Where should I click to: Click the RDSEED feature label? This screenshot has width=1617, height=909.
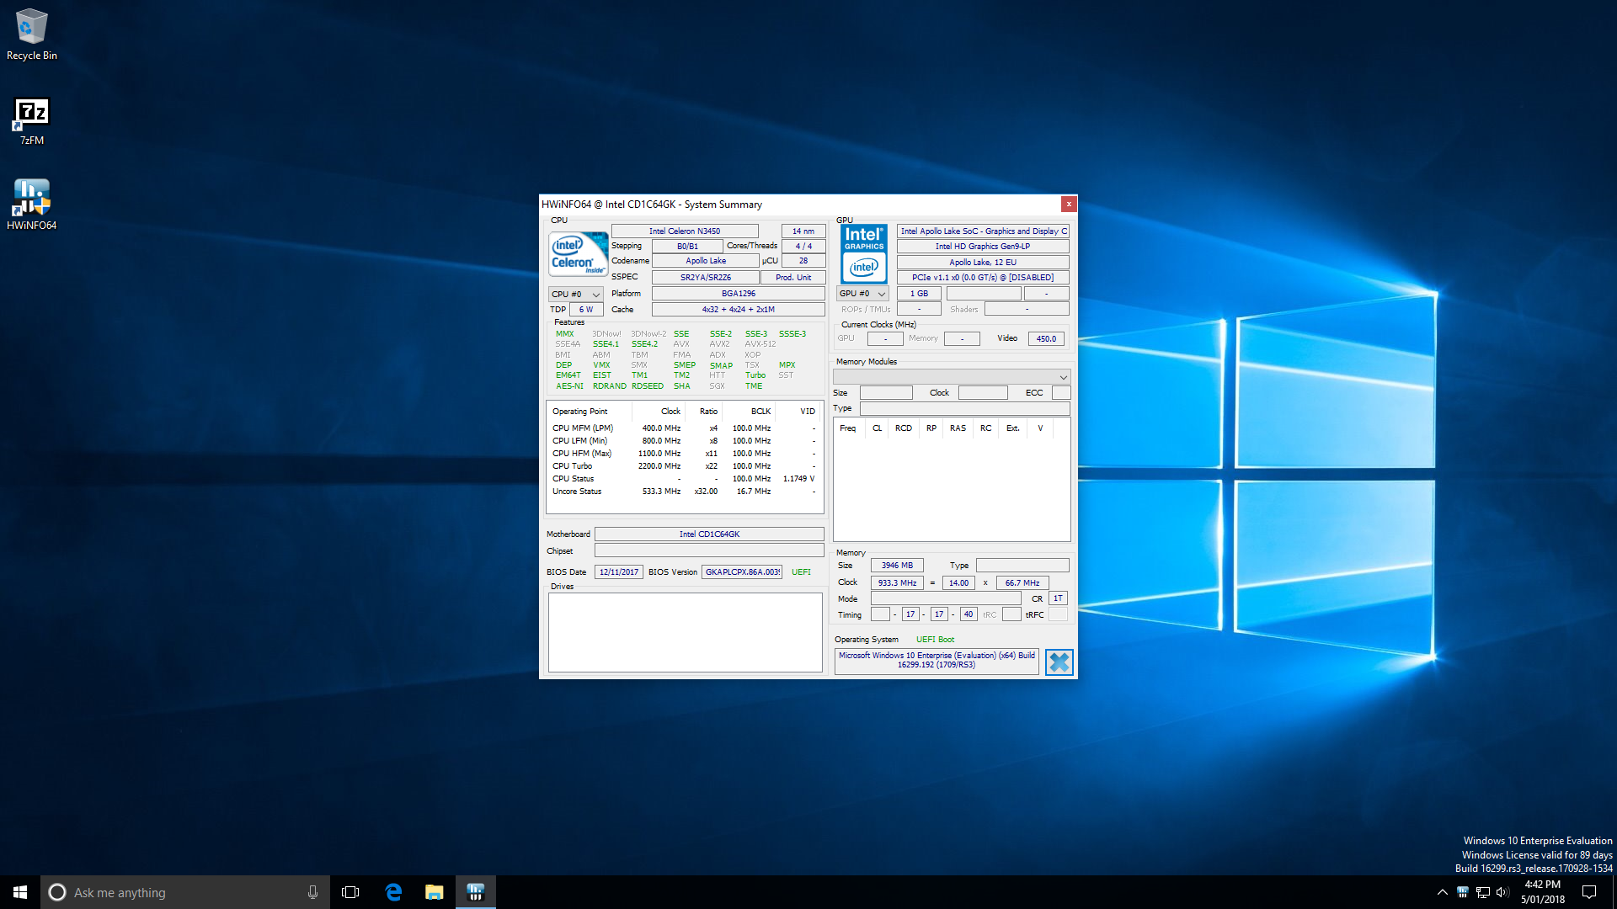click(648, 386)
